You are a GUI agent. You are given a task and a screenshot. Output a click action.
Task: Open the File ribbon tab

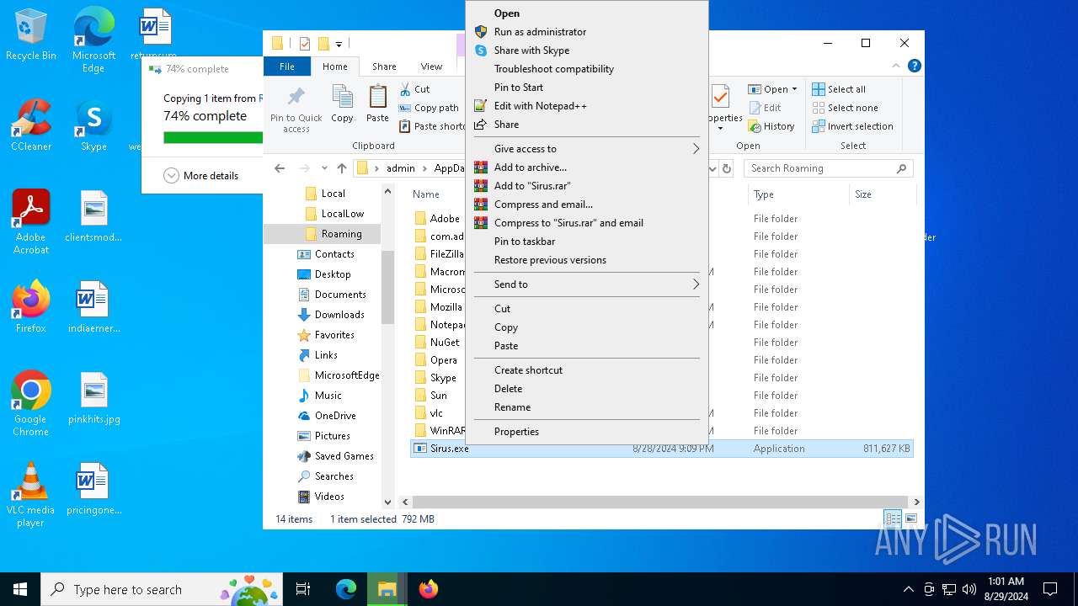[287, 66]
